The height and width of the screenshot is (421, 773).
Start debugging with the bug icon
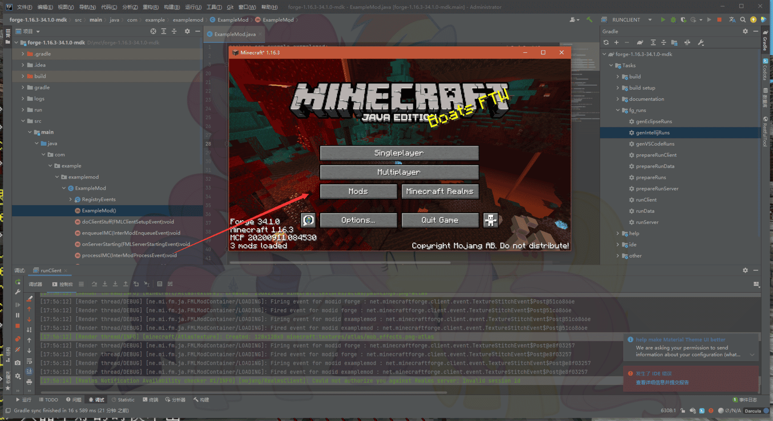[x=673, y=20]
